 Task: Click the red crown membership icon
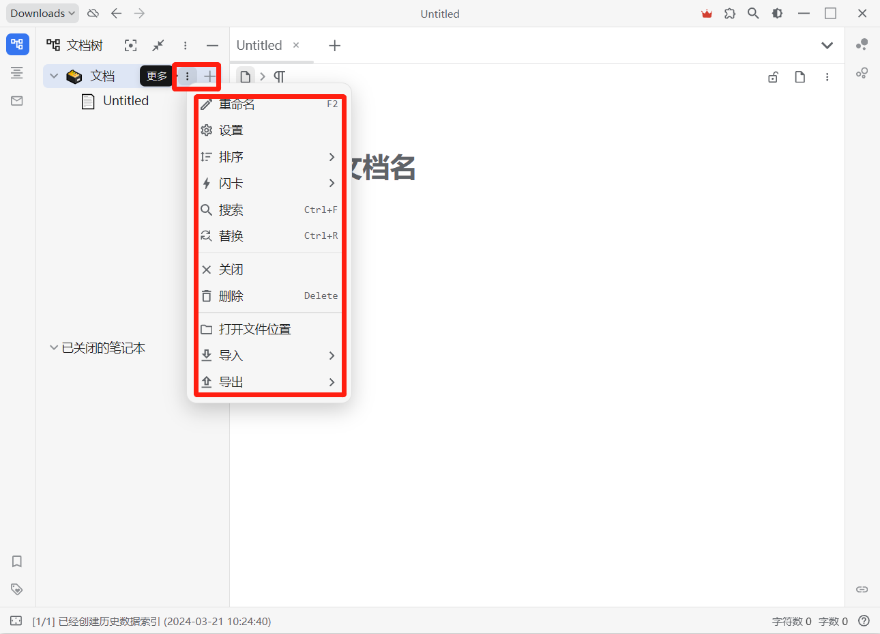click(707, 13)
